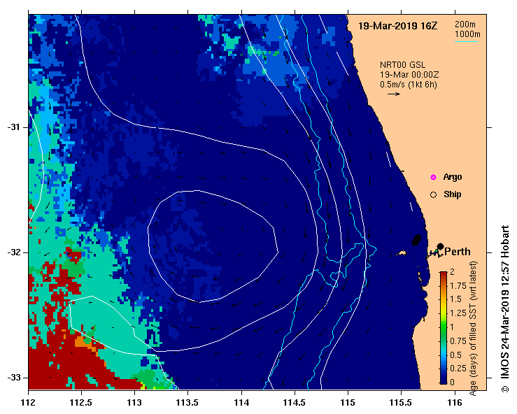Screen dimensions: 517x414
Task: Click the latitude axis label -33
Action: pyautogui.click(x=13, y=378)
